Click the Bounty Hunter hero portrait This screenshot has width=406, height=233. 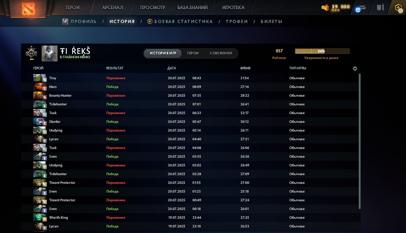click(40, 95)
